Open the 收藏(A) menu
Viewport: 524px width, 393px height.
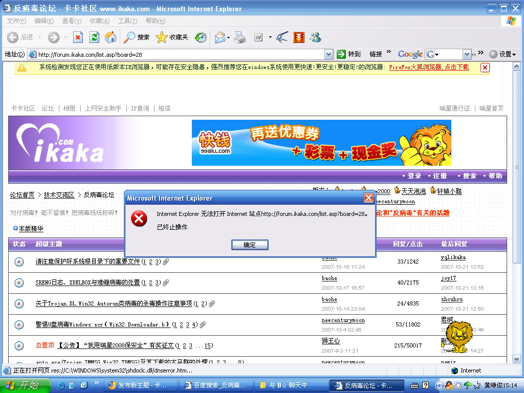coord(100,20)
